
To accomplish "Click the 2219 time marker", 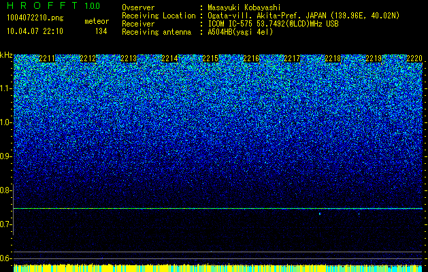I will 374,58.
